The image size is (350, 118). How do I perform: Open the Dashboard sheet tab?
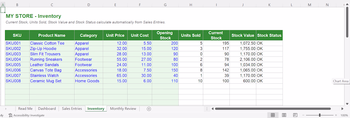pos(47,109)
